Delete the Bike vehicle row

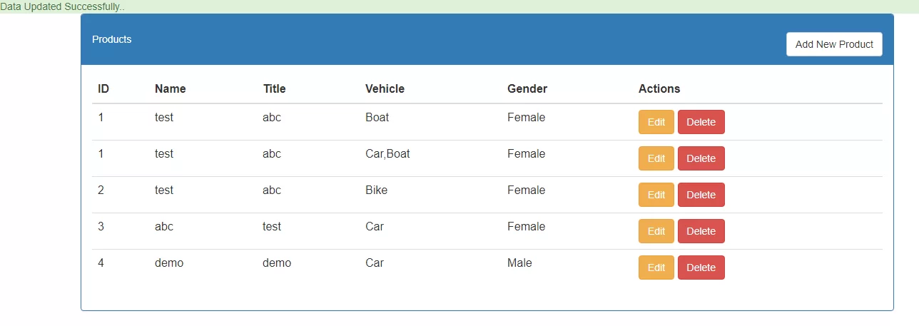click(701, 195)
